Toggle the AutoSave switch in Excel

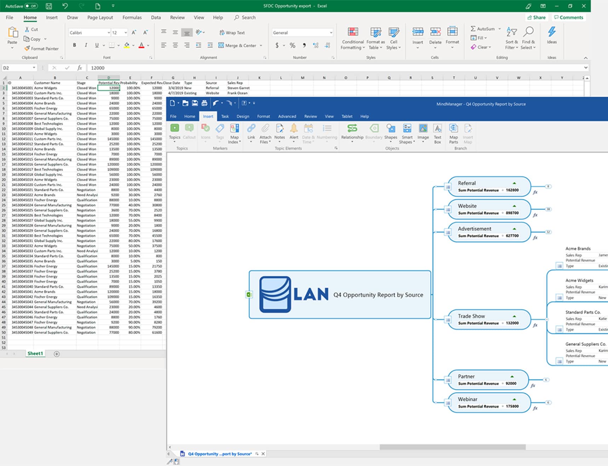tap(31, 6)
